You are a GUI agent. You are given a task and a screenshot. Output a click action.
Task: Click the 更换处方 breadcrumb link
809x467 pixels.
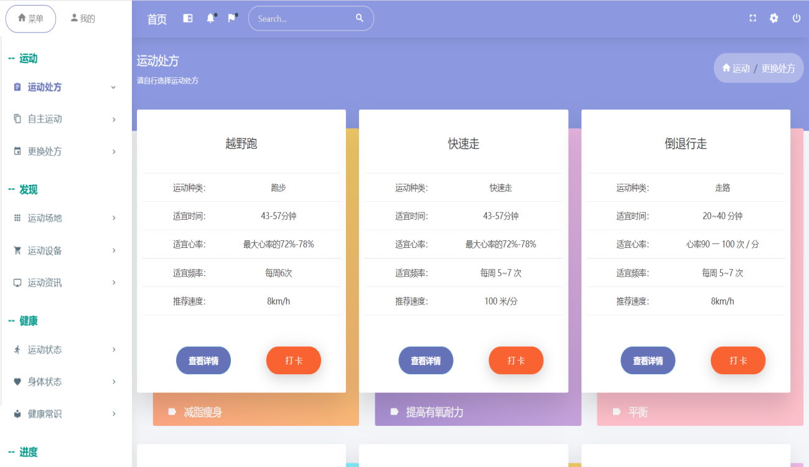click(778, 68)
